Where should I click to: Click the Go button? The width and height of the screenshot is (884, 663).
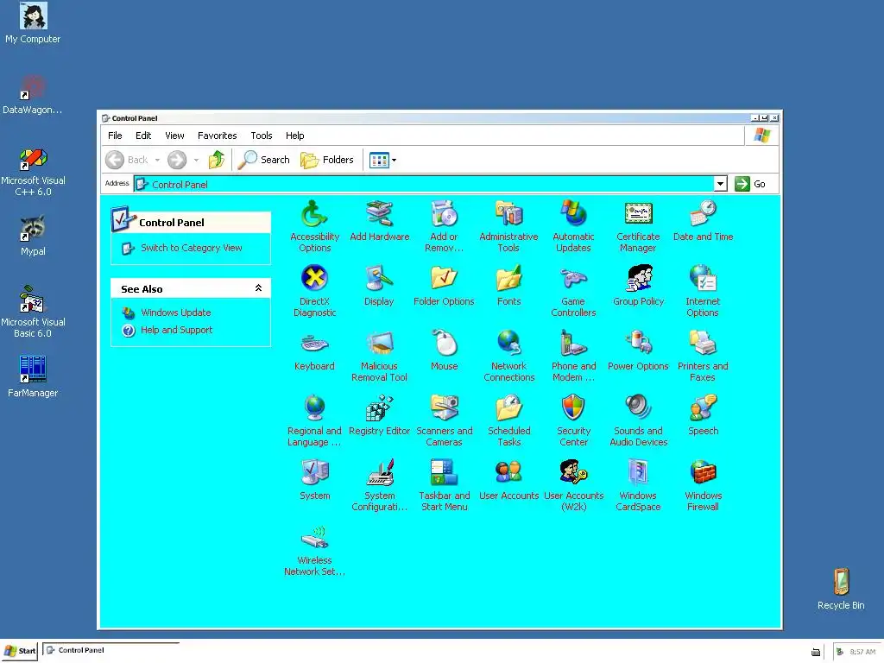click(750, 184)
